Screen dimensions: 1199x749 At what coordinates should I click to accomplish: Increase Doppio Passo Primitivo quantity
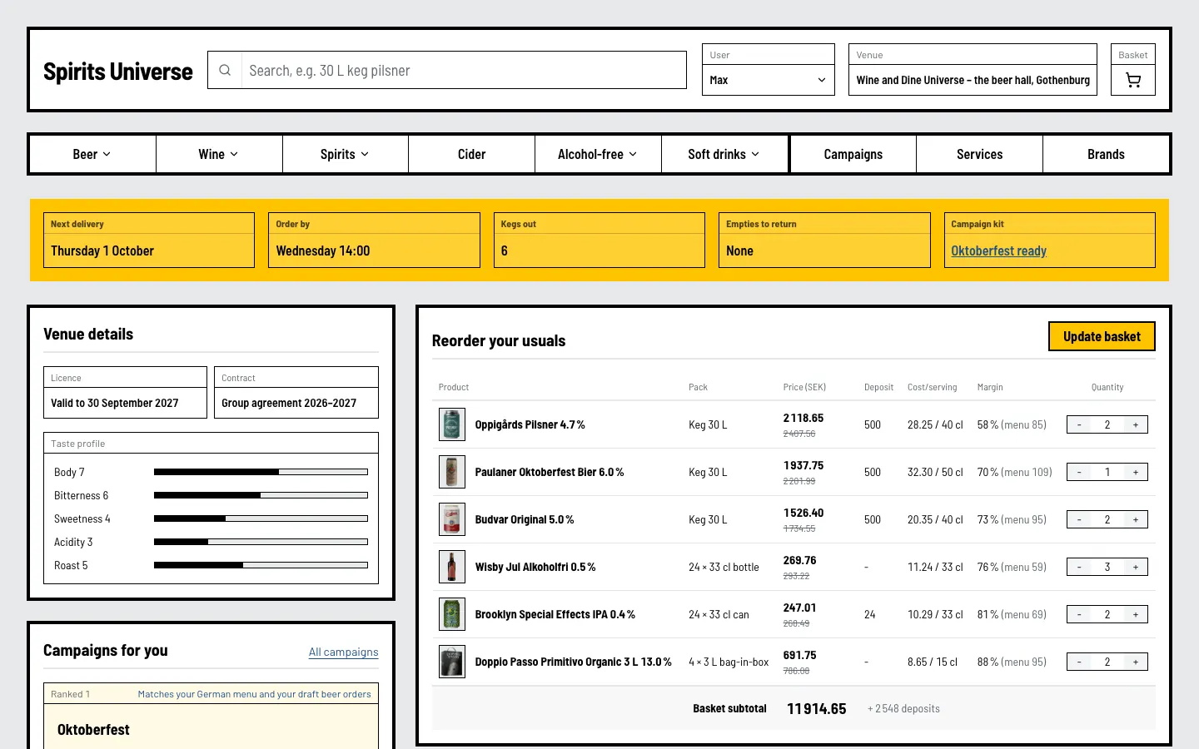[1136, 662]
